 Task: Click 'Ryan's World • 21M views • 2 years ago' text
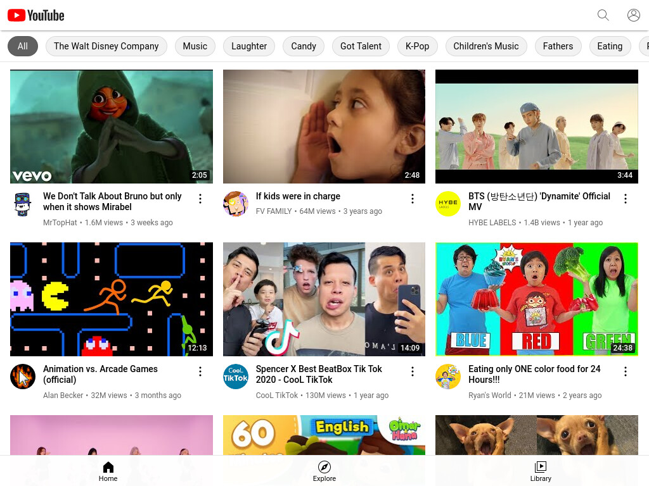pyautogui.click(x=535, y=396)
